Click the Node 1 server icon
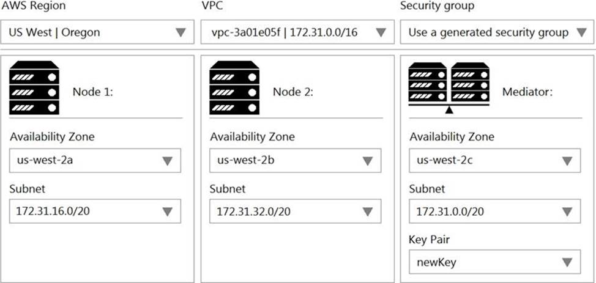Viewport: 596px width, 283px height. click(x=34, y=87)
